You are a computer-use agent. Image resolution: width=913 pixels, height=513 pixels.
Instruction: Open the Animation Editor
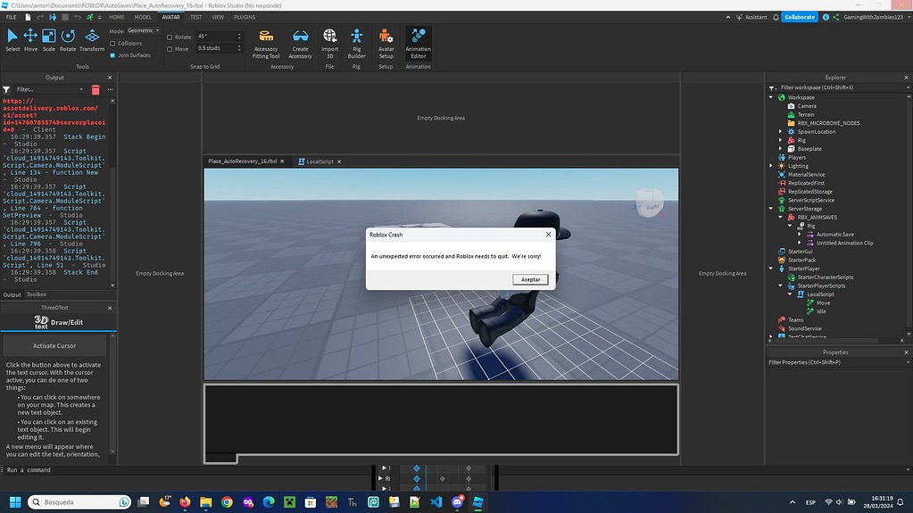[x=418, y=44]
